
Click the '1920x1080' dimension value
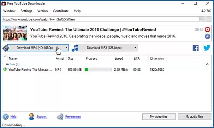tap(157, 70)
